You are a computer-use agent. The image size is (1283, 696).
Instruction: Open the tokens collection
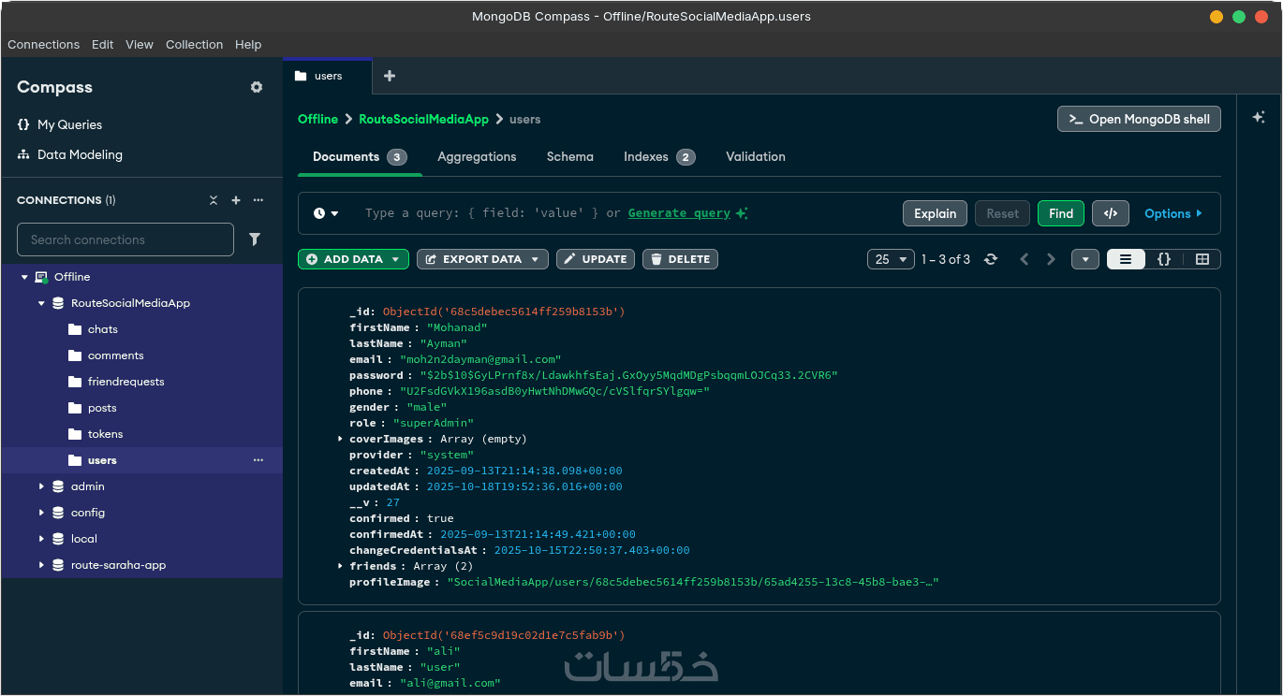point(105,434)
